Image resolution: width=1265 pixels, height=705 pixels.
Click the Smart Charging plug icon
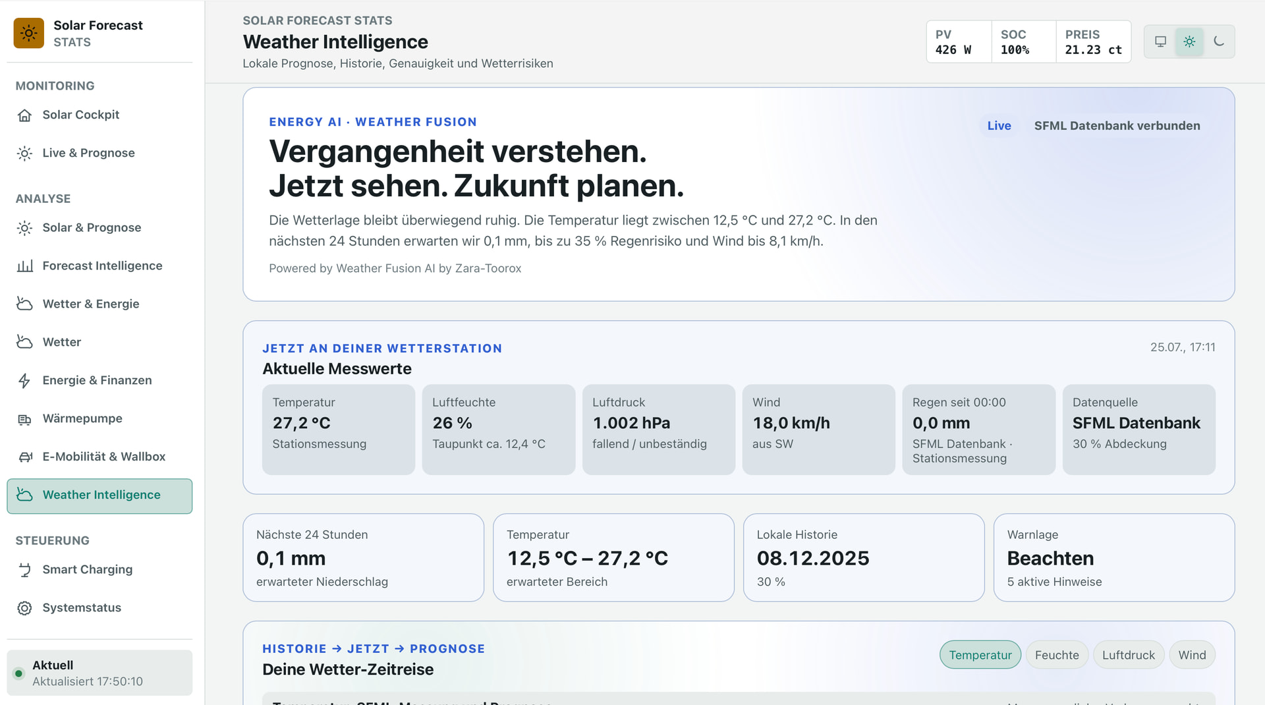pyautogui.click(x=24, y=570)
